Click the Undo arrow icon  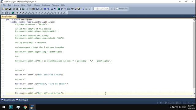click(37, 9)
